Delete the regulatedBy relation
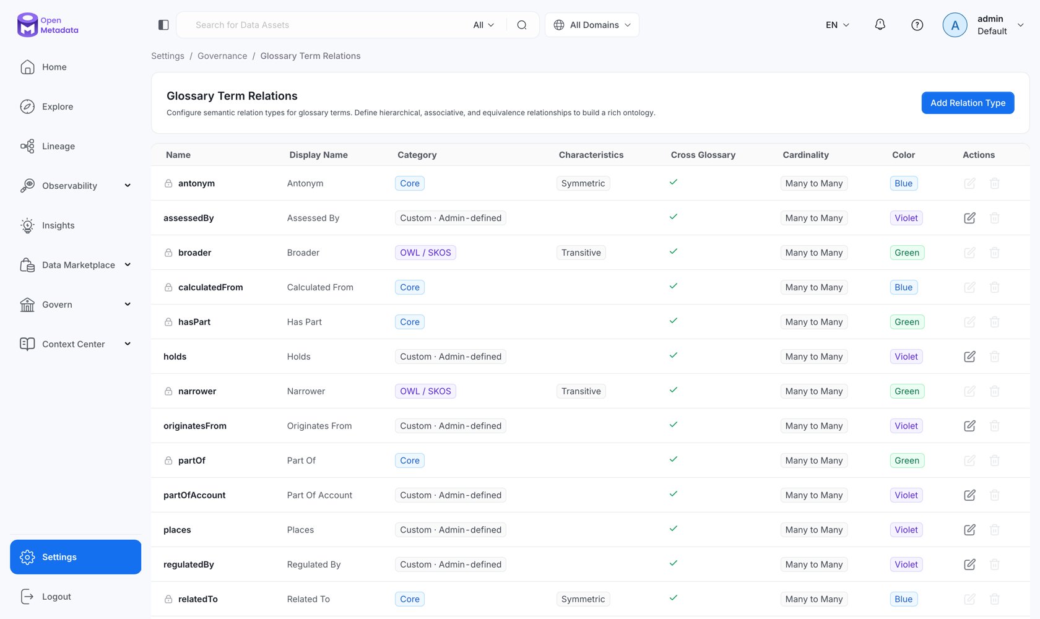The width and height of the screenshot is (1040, 619). point(994,565)
